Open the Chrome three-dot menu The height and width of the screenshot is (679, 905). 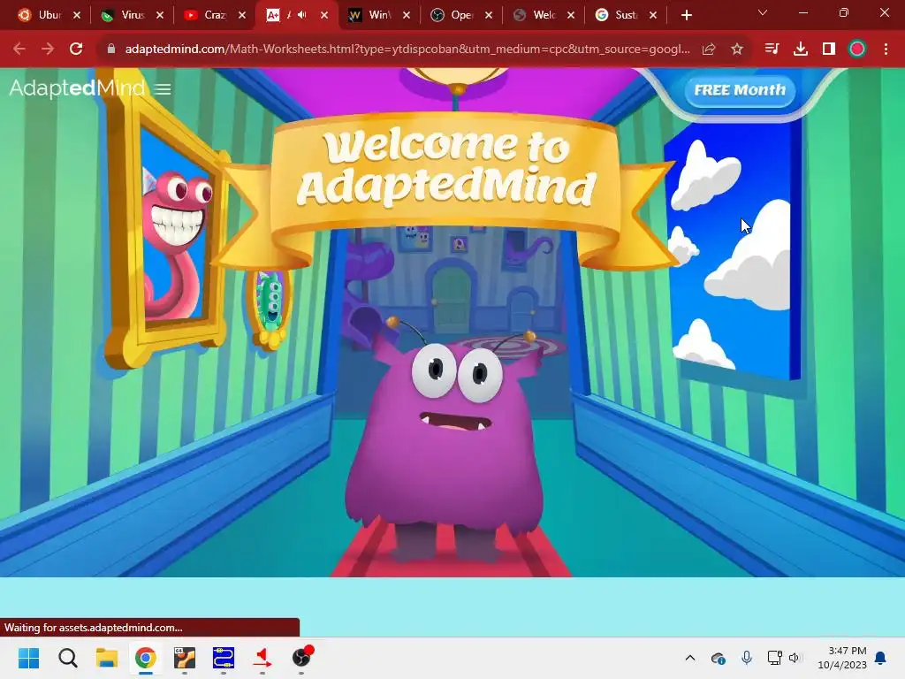pyautogui.click(x=886, y=50)
